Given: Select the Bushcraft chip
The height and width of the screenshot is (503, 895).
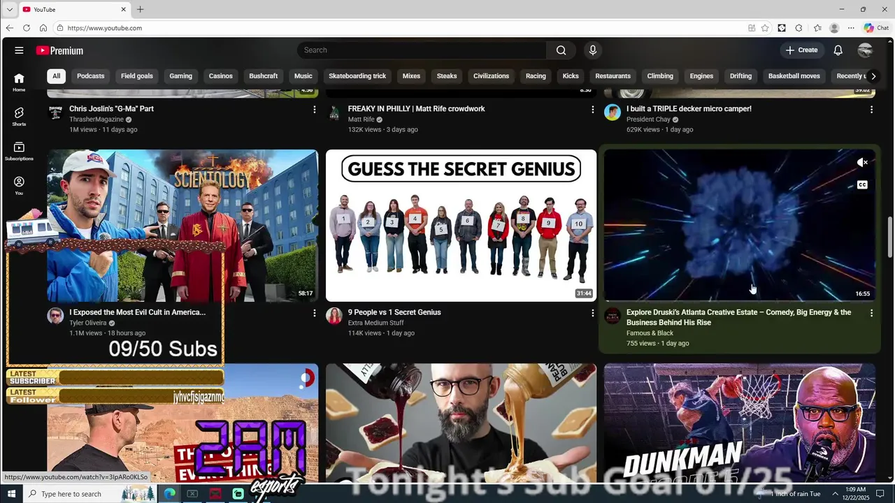Looking at the screenshot, I should tap(264, 76).
